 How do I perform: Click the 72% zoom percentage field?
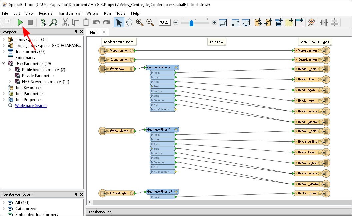165,22
